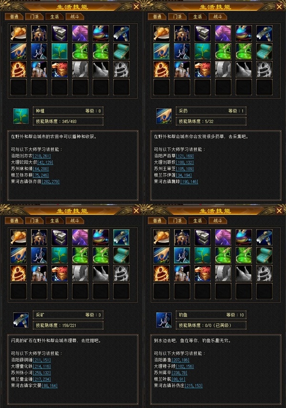Select roast chicken cooking icon in 种植 panel
286x408 pixels.
(x=19, y=33)
